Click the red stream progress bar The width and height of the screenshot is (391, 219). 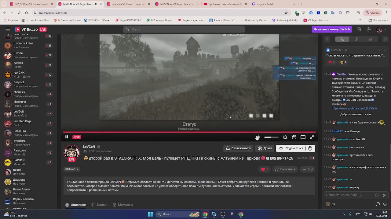pyautogui.click(x=189, y=132)
